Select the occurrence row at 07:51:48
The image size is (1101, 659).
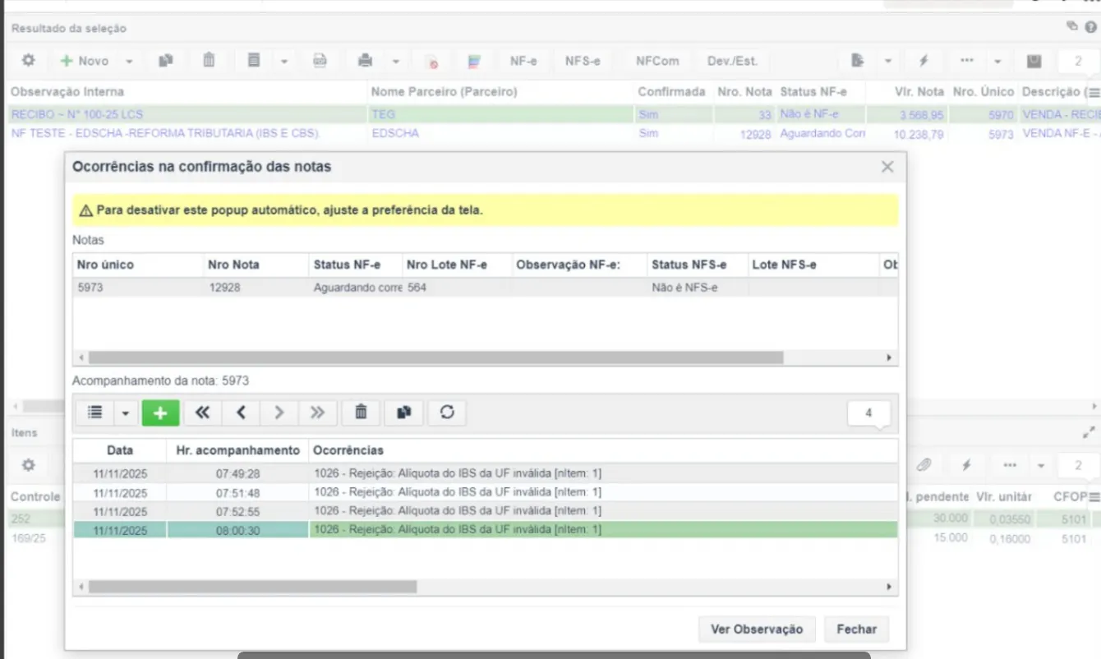[485, 492]
